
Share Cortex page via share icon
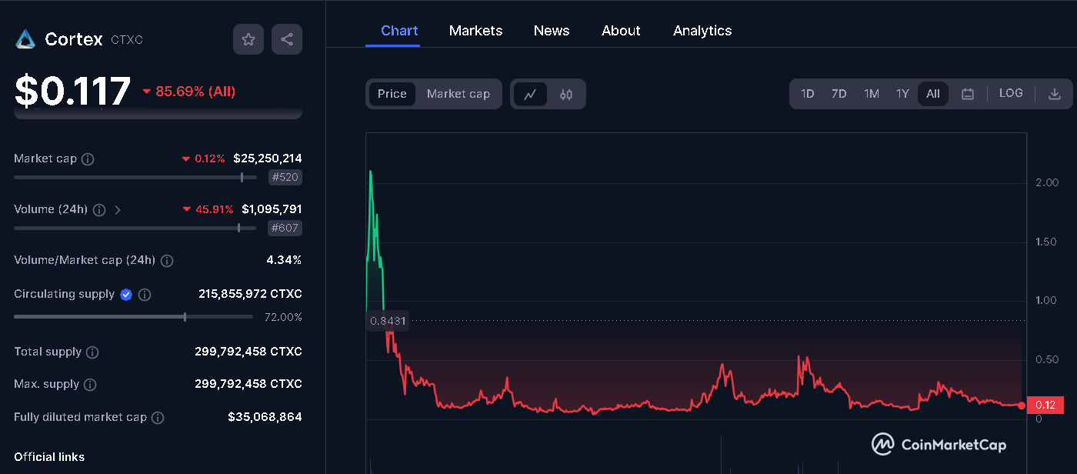(287, 39)
